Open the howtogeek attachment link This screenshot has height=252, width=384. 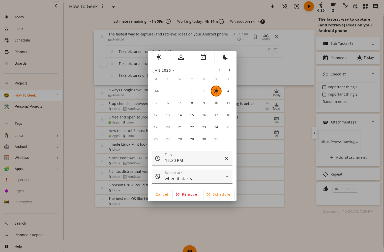click(x=339, y=142)
